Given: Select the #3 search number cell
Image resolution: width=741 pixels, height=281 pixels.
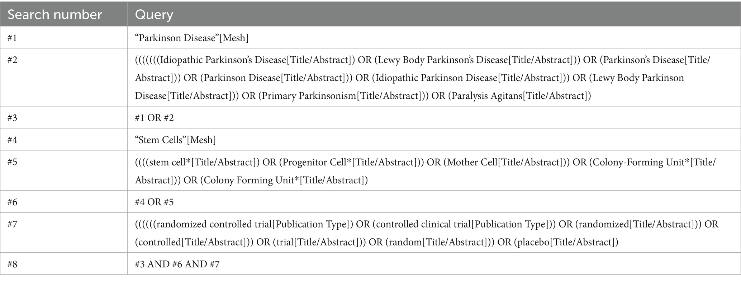Looking at the screenshot, I should point(12,118).
